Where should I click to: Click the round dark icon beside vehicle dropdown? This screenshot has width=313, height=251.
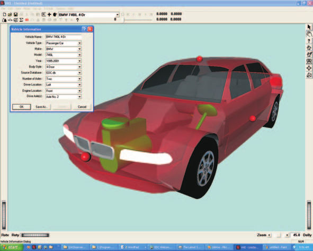coord(55,14)
